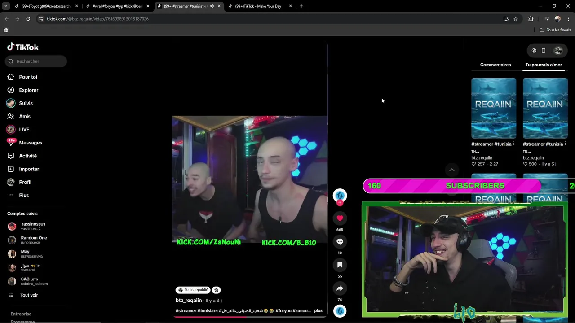The image size is (575, 323).
Task: Like the video with heart icon
Action: coord(340,218)
